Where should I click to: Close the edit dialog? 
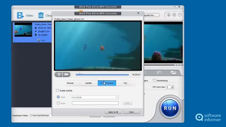point(138,13)
